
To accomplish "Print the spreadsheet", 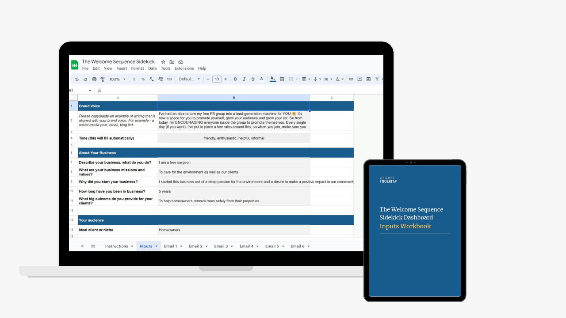I will click(x=94, y=79).
